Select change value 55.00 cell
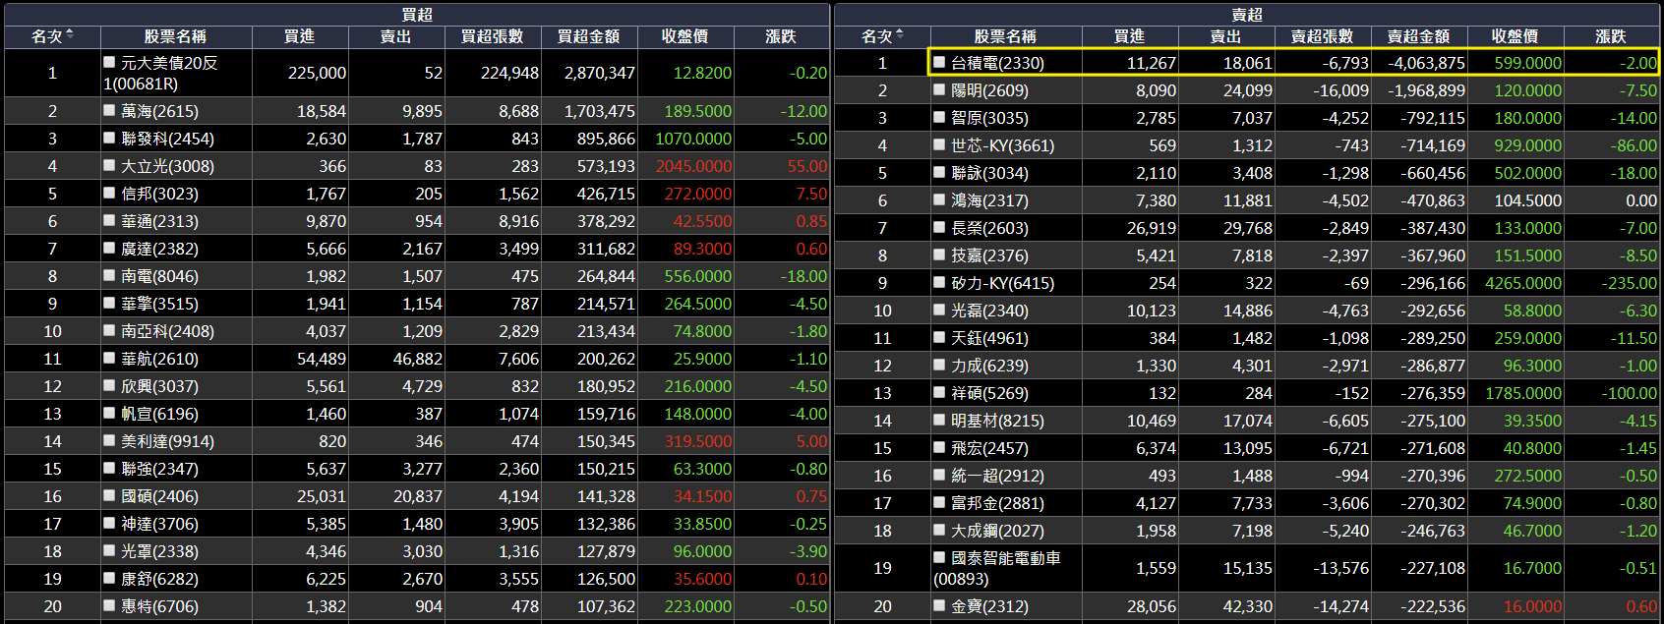1664x624 pixels. click(782, 166)
